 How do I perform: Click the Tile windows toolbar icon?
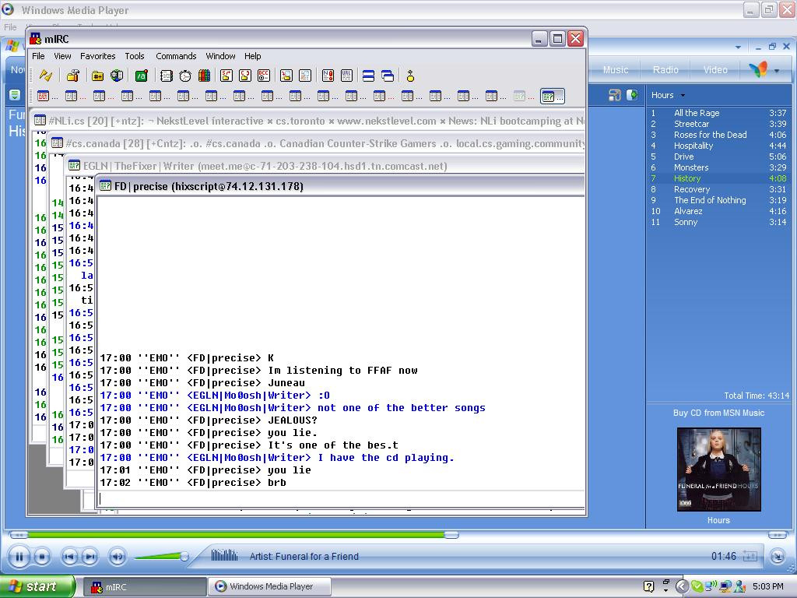tap(368, 76)
